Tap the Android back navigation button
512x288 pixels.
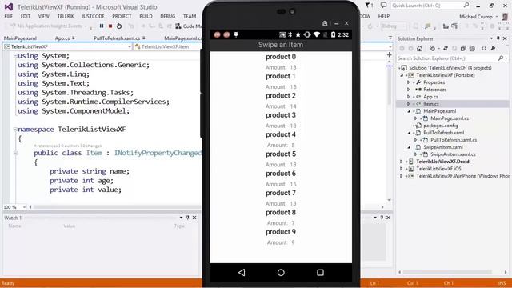pyautogui.click(x=242, y=272)
